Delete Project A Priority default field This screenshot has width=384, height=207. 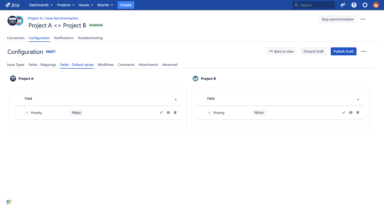click(175, 112)
